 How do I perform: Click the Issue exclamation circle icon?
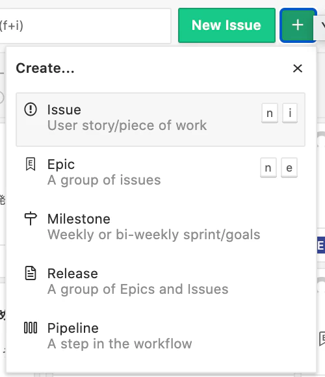pyautogui.click(x=31, y=109)
